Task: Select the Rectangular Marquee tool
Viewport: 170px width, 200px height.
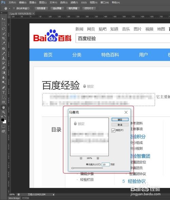Action: pos(3,24)
